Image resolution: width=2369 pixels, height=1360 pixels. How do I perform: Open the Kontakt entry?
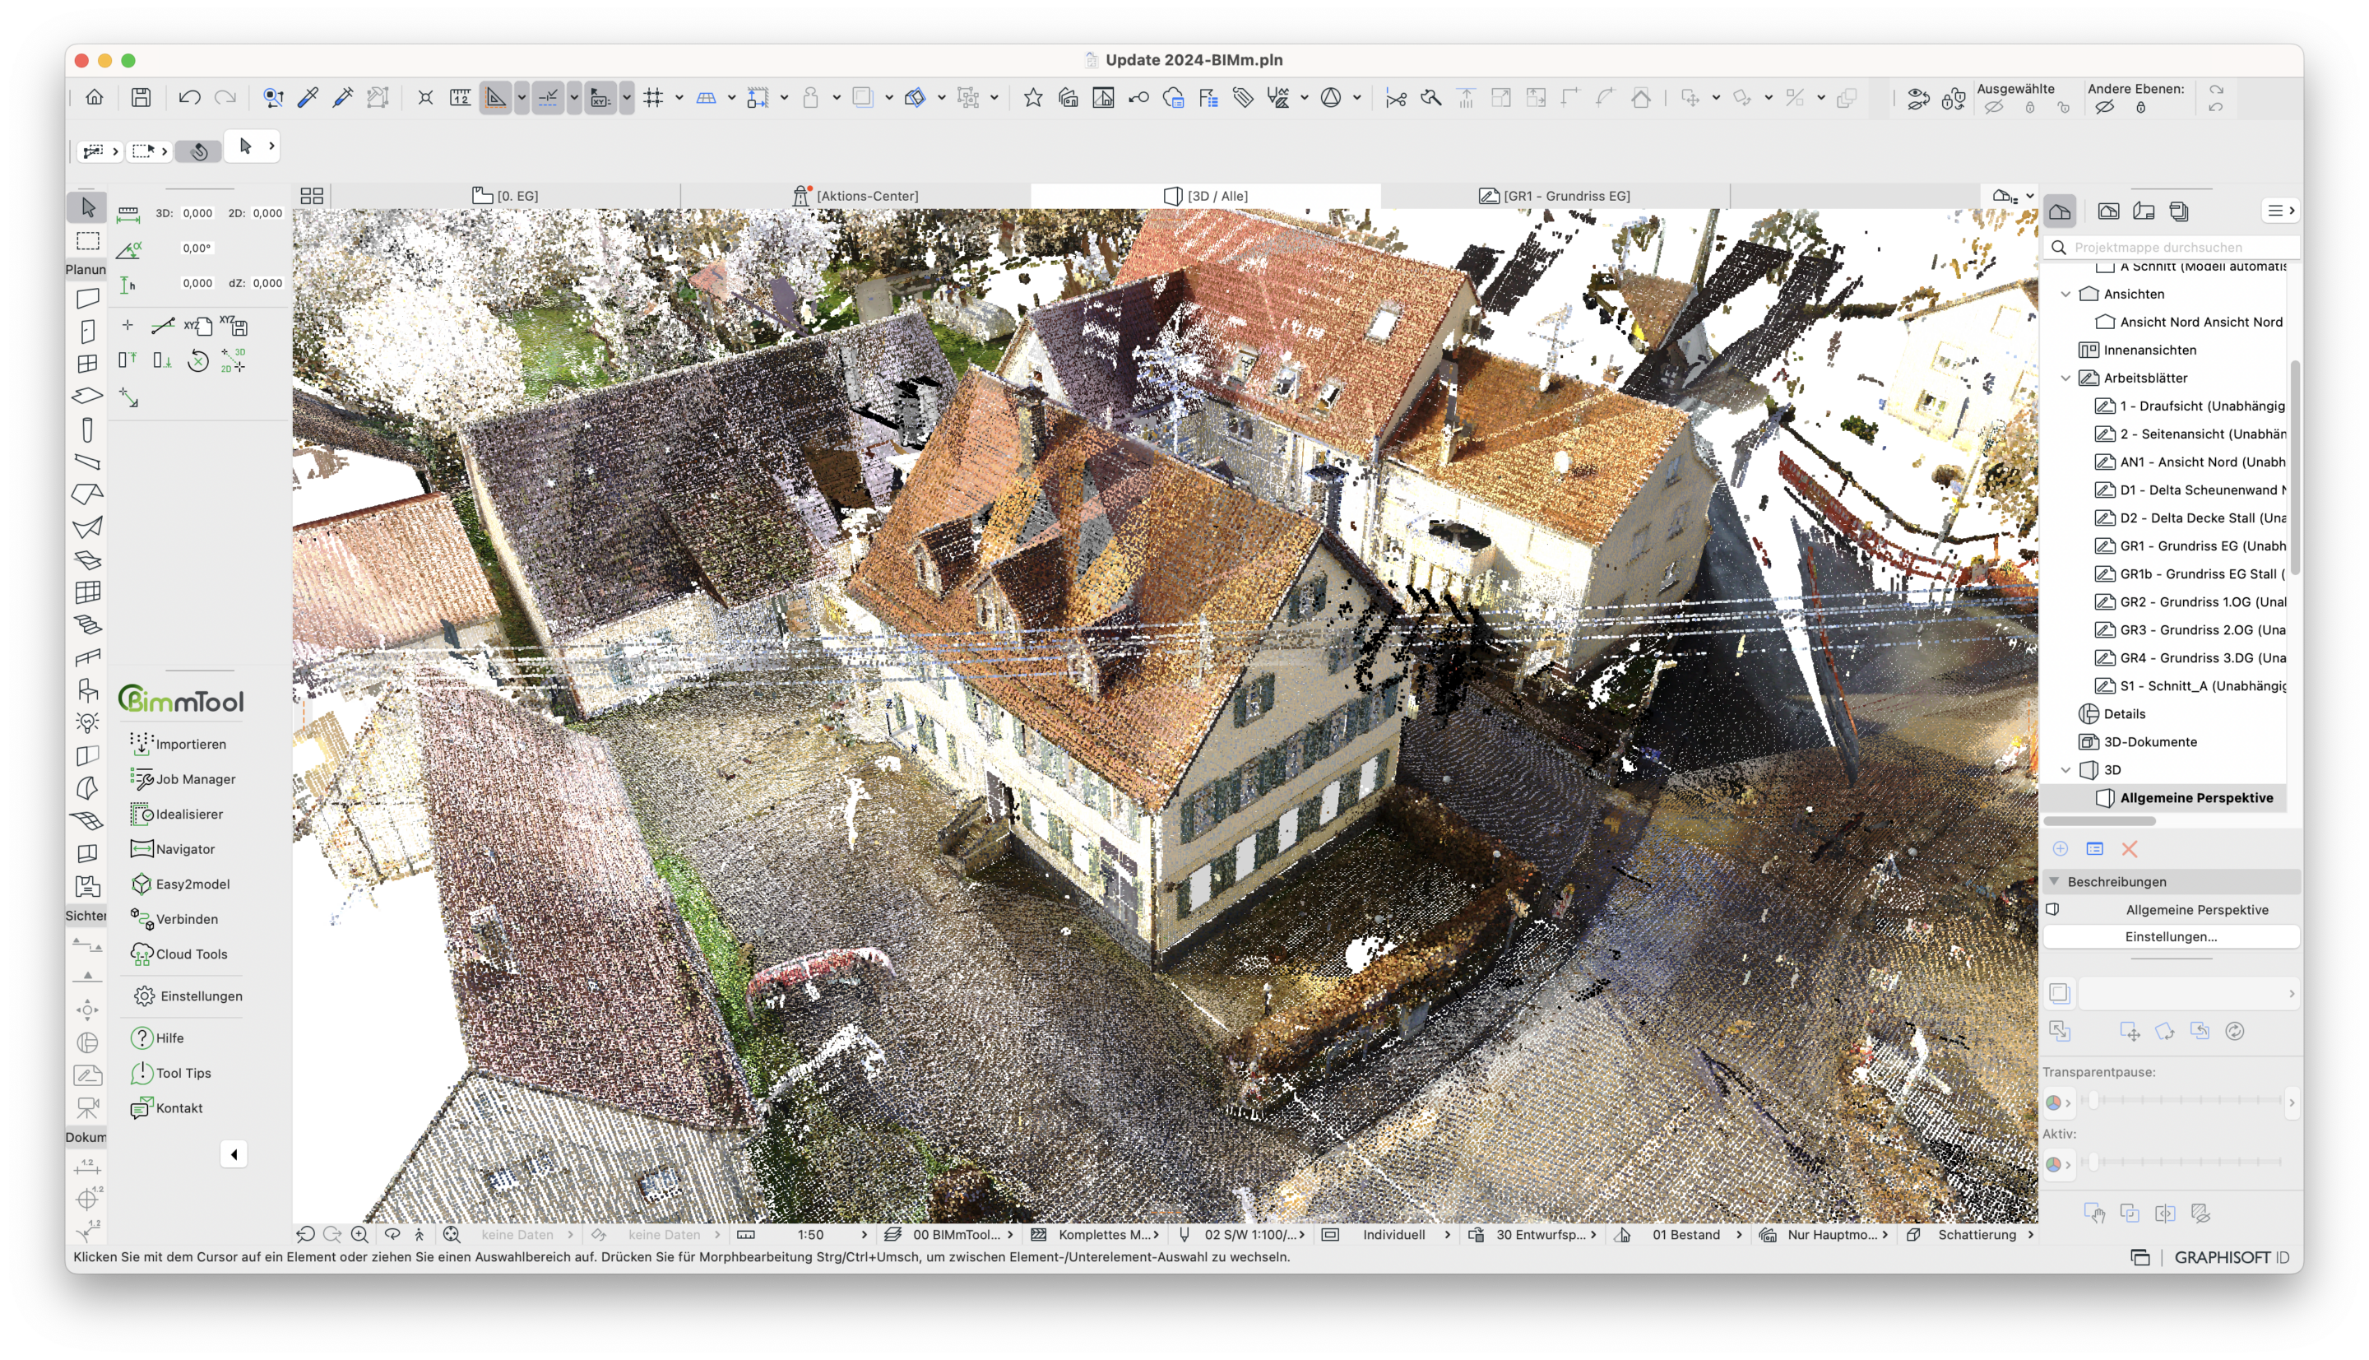(x=167, y=1107)
